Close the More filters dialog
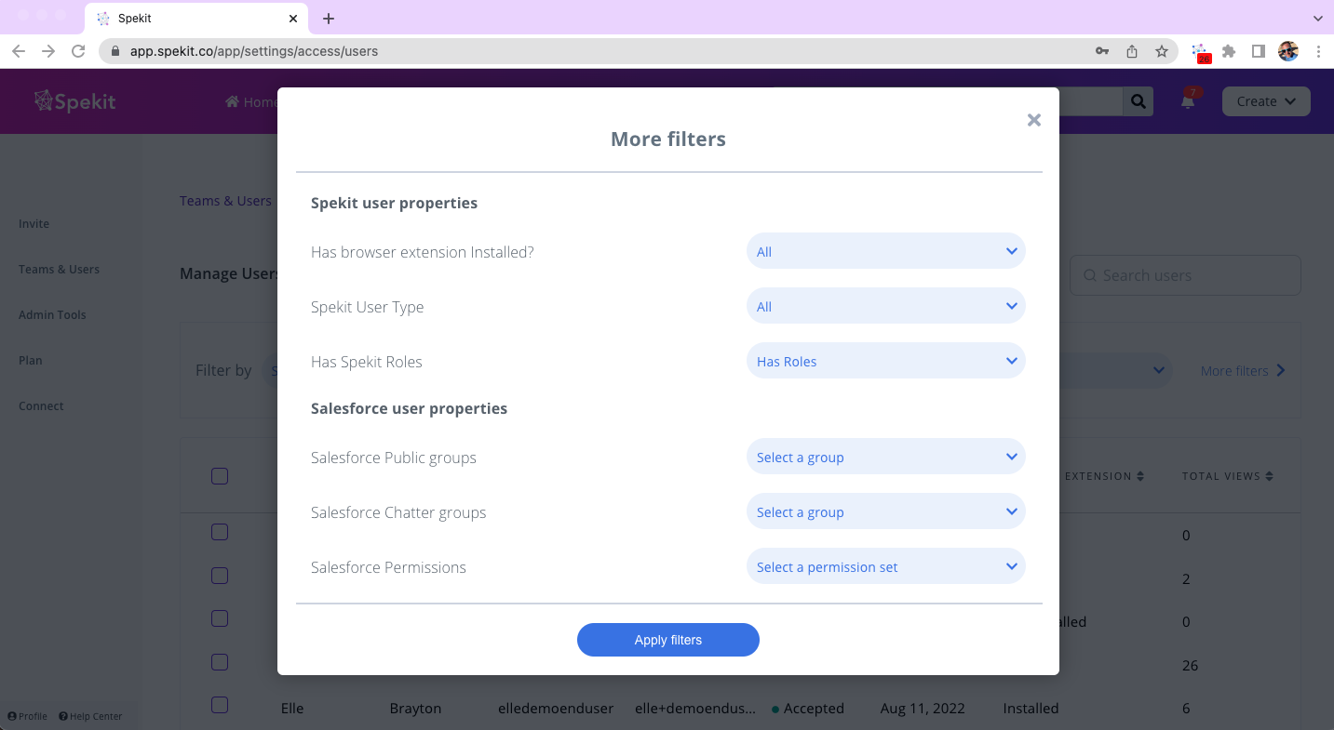Viewport: 1334px width, 730px height. click(x=1033, y=120)
